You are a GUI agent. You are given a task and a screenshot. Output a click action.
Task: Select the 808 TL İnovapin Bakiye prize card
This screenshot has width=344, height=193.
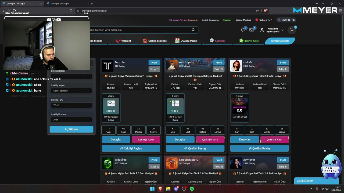coord(111,108)
